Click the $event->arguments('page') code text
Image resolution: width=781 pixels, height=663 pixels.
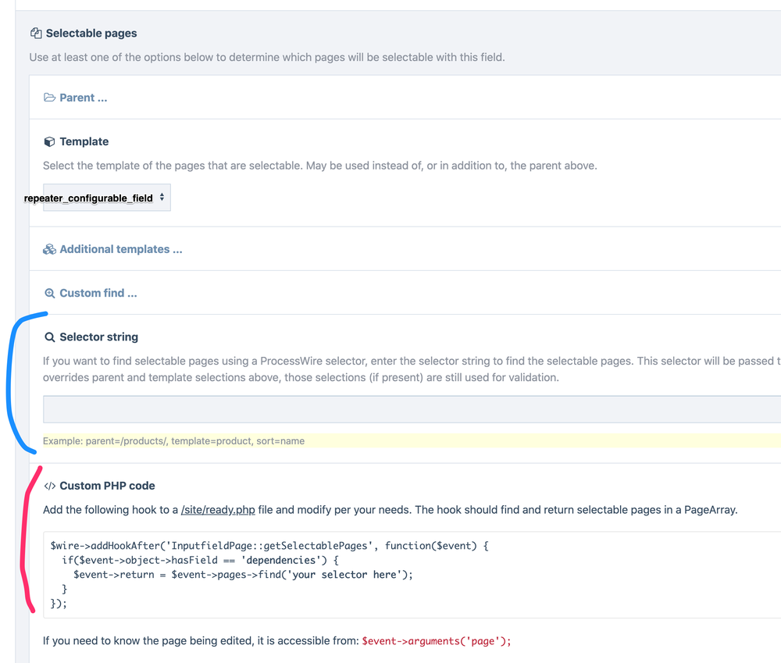point(436,641)
